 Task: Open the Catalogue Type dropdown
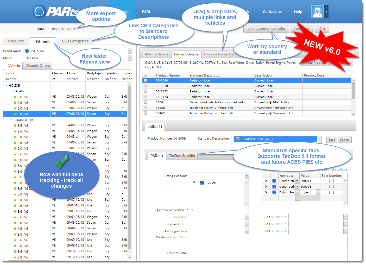(x=247, y=231)
